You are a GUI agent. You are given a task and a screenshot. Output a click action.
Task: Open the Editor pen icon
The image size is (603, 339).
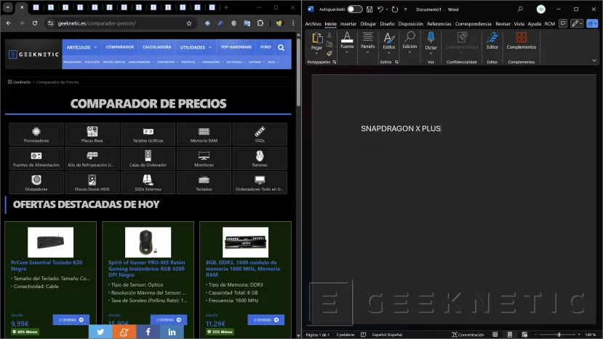point(492,38)
